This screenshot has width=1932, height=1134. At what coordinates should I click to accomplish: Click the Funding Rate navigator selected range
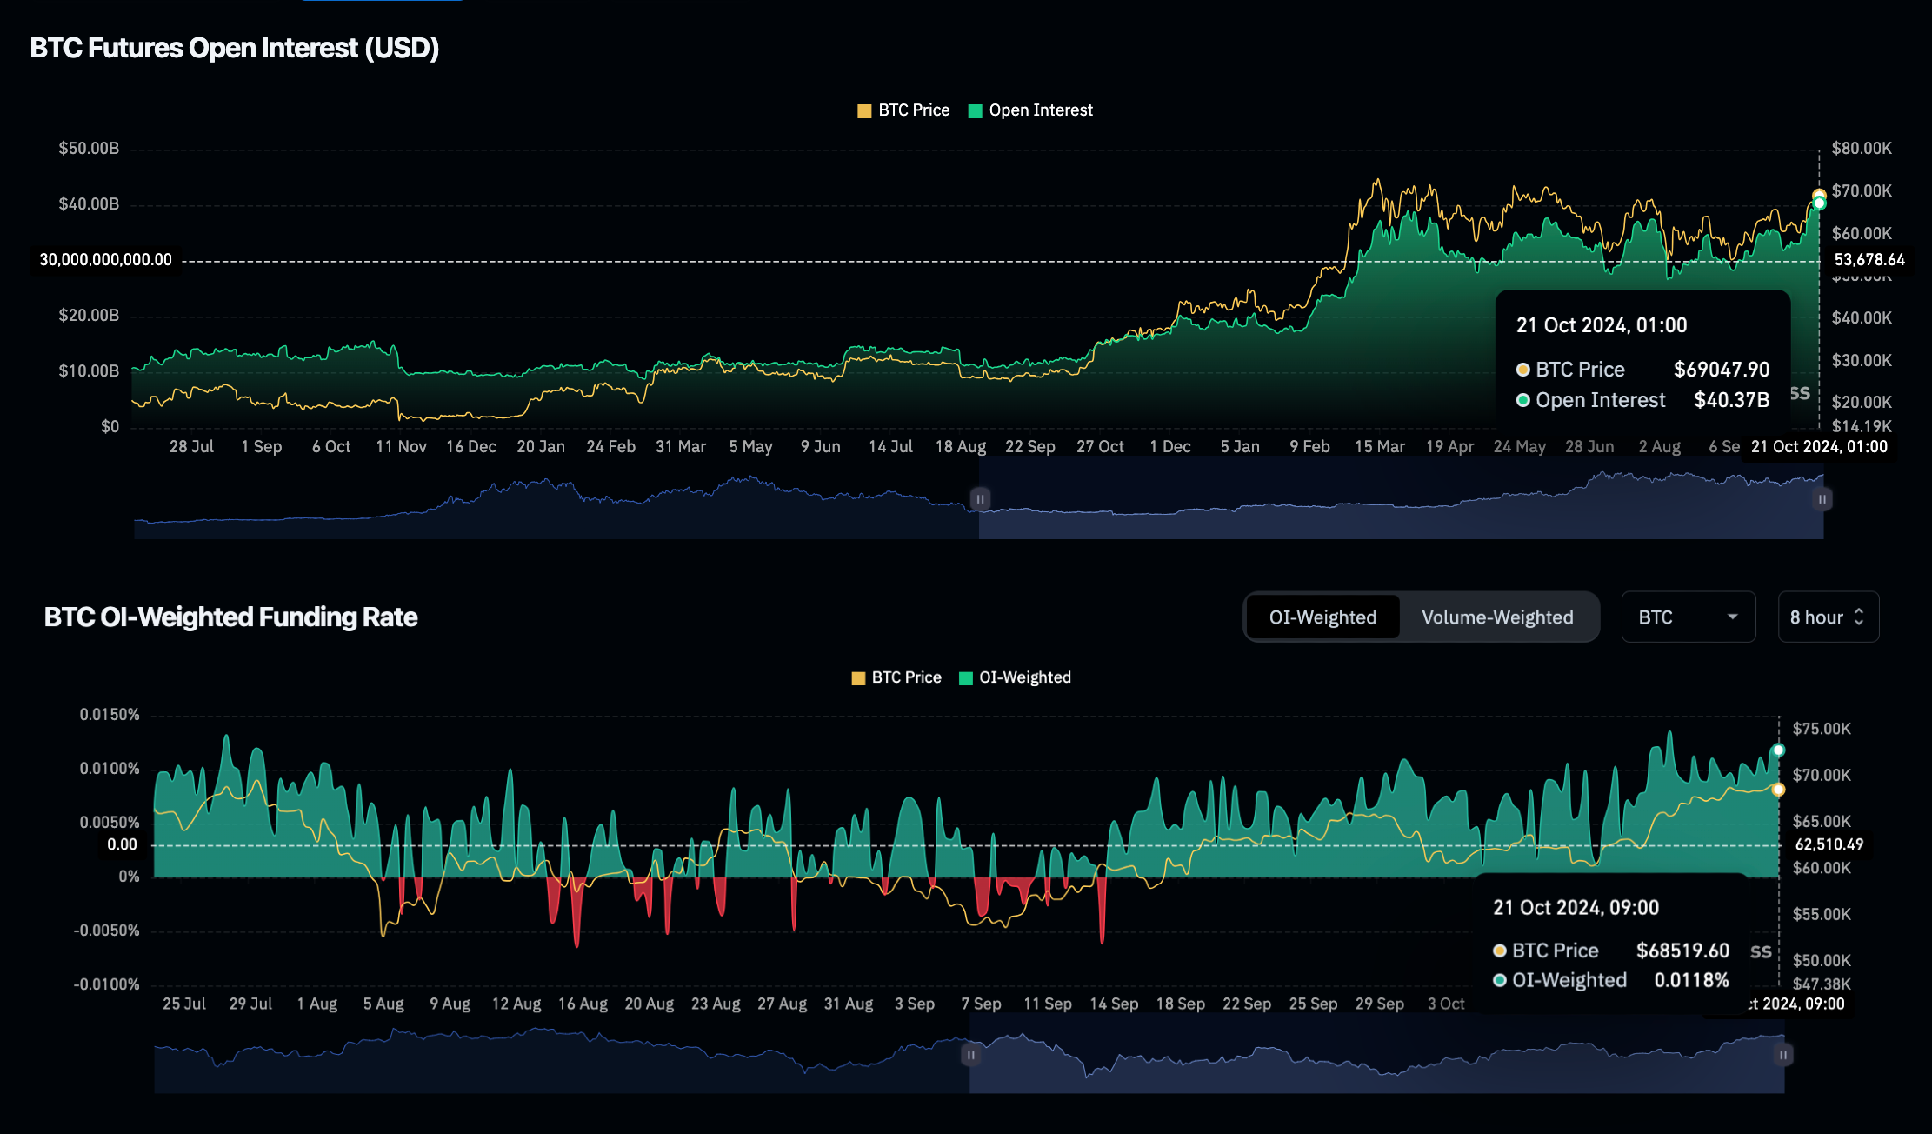tap(1376, 1055)
